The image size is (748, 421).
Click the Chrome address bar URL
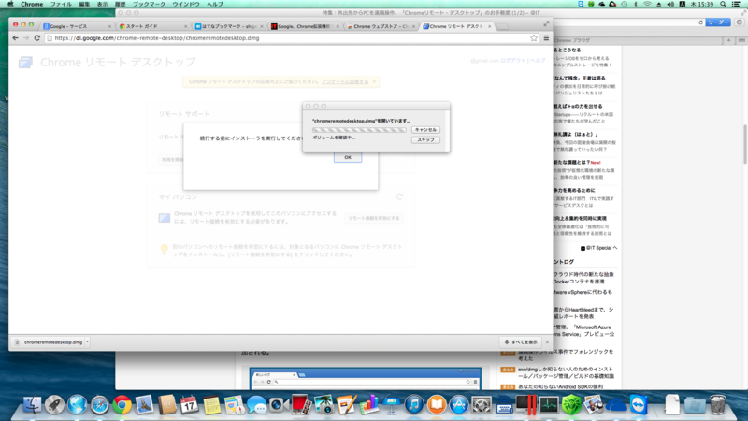tap(157, 38)
